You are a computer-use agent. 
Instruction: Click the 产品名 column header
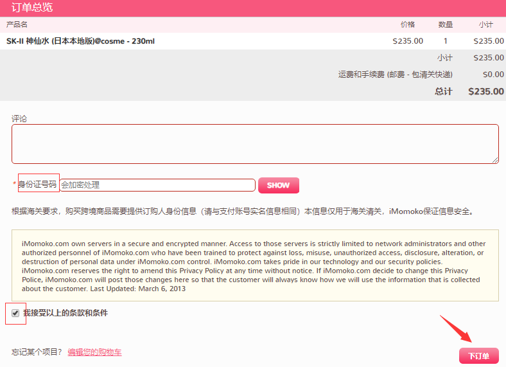click(x=17, y=24)
